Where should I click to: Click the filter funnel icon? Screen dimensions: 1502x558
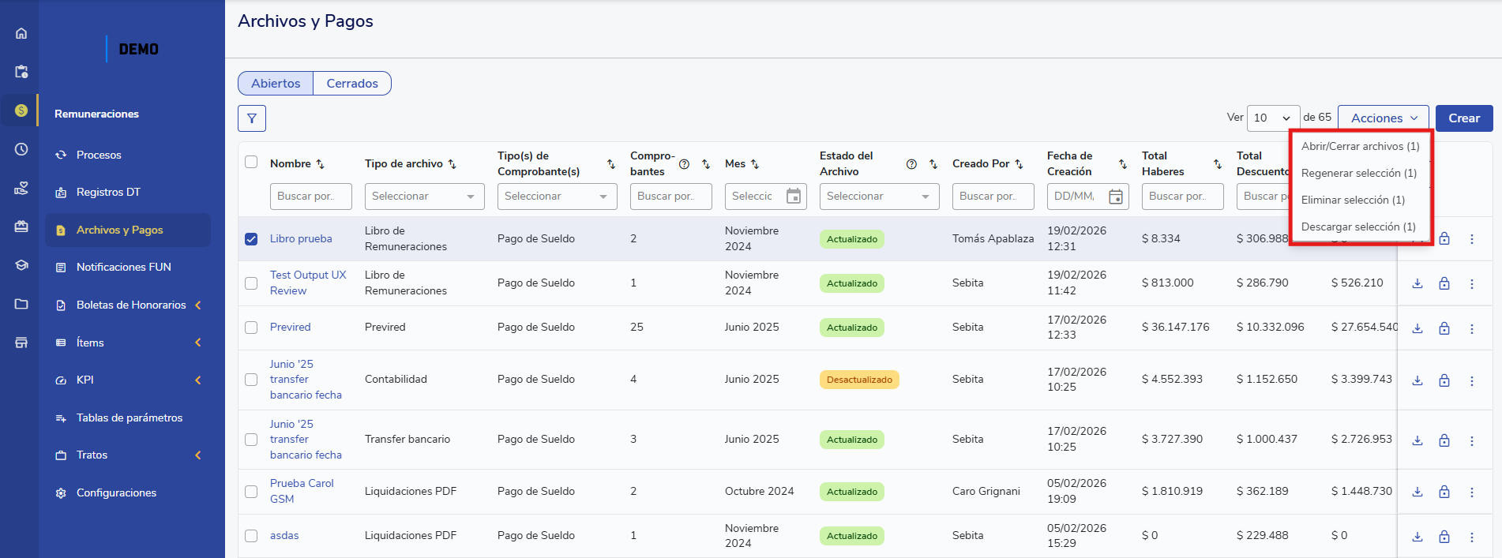click(252, 118)
